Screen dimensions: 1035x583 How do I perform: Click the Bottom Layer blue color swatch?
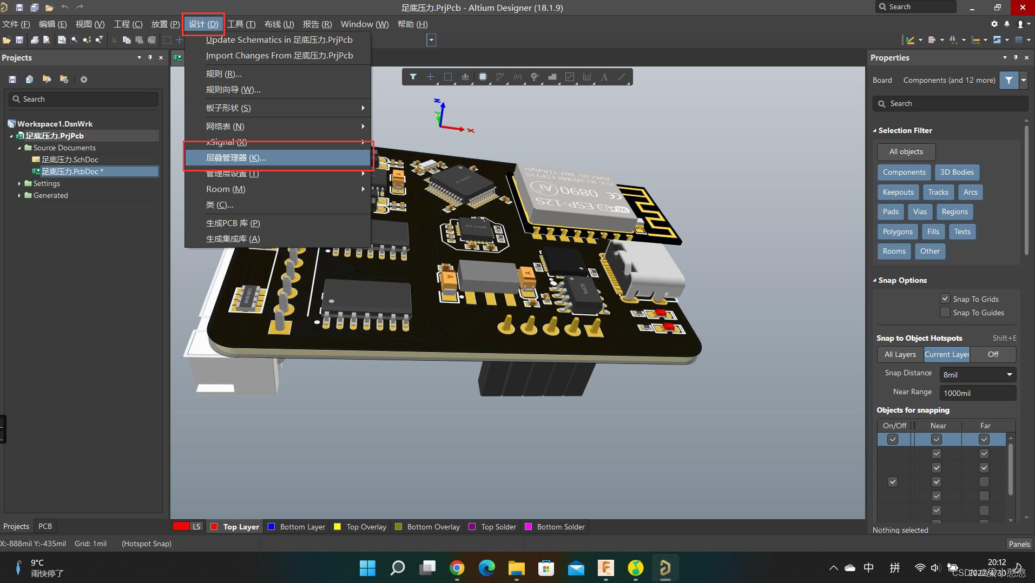tap(272, 527)
